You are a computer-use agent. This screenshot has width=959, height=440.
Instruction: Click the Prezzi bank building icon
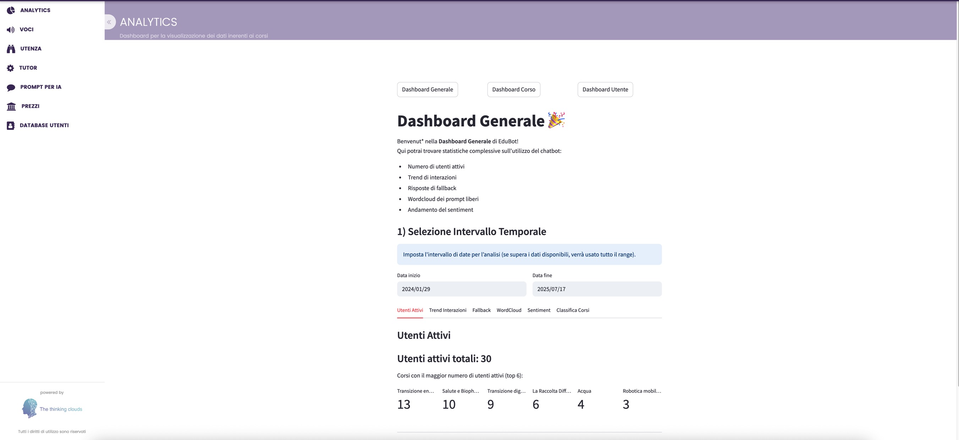[12, 106]
